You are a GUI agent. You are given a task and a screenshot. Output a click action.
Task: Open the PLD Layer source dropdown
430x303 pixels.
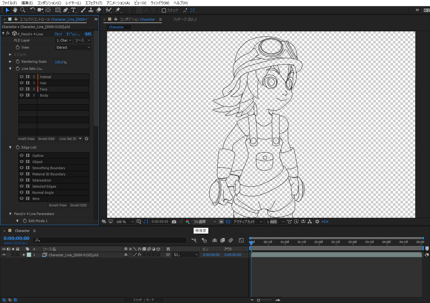(83, 40)
